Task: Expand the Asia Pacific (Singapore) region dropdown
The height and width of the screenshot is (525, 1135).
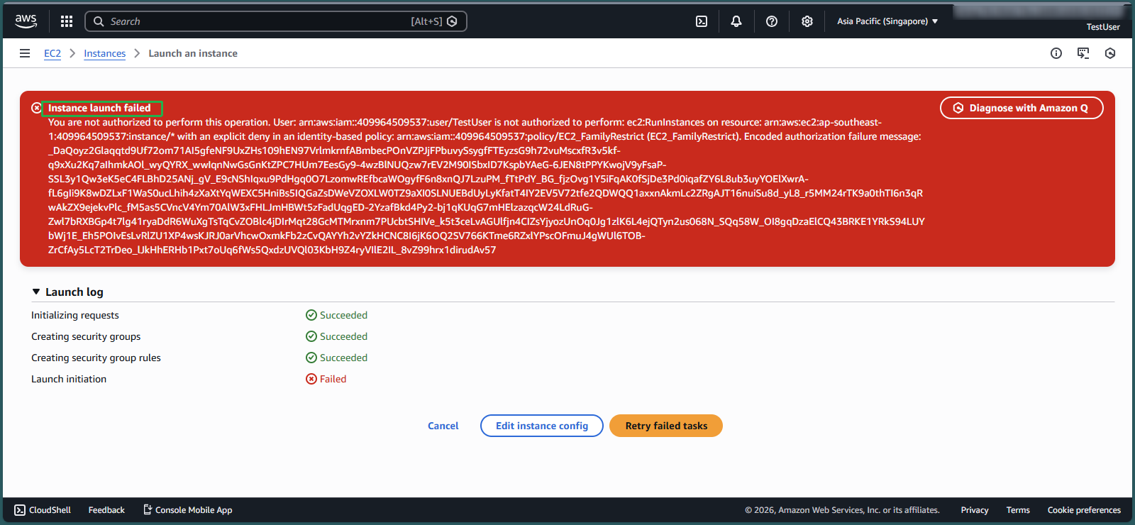Action: point(887,21)
